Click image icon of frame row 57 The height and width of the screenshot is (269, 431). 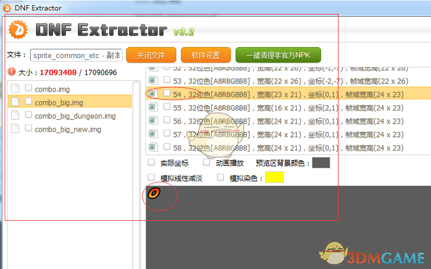pos(153,134)
